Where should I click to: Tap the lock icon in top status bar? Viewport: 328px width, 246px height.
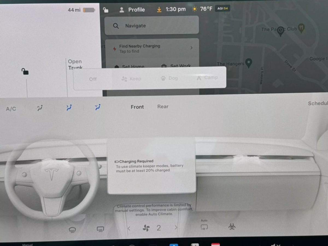[106, 10]
